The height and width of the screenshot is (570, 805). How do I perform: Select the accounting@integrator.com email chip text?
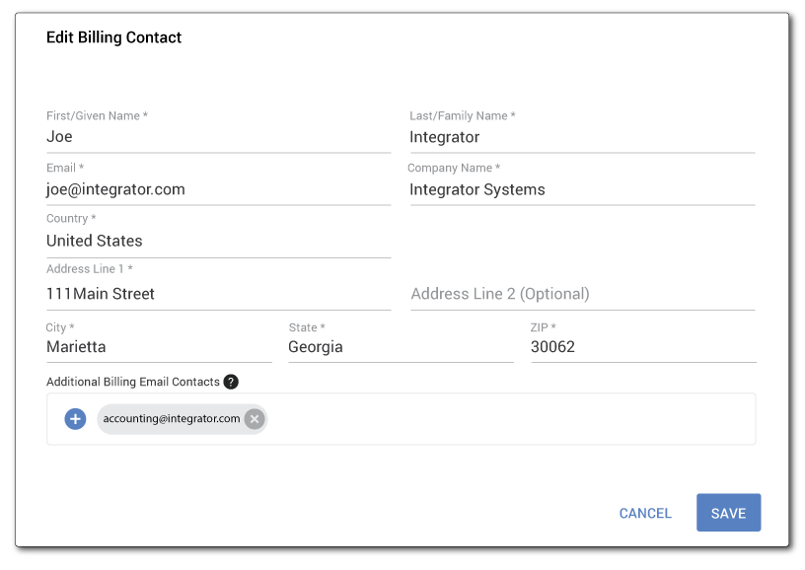171,419
